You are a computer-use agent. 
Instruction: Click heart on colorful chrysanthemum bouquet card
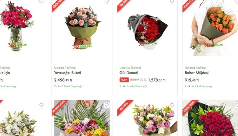[107, 105]
